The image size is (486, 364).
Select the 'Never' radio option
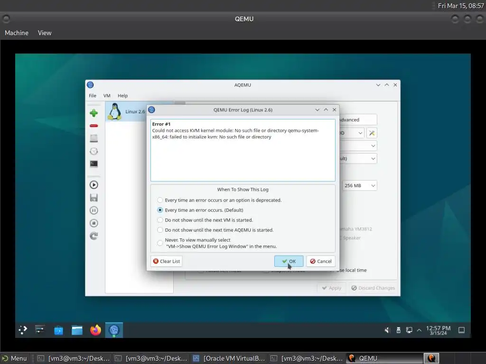160,243
